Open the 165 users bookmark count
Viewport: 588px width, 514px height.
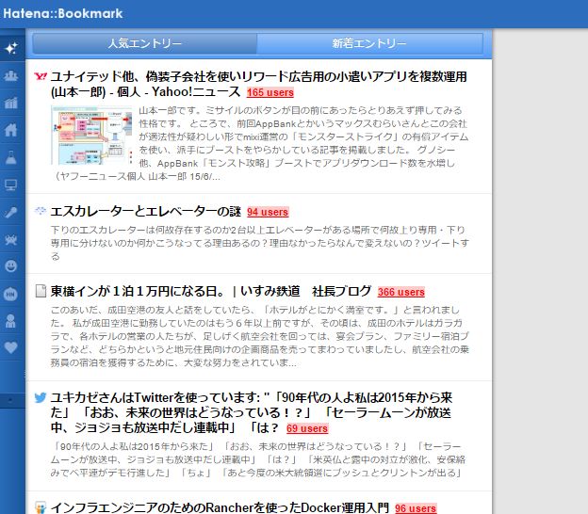pyautogui.click(x=270, y=92)
